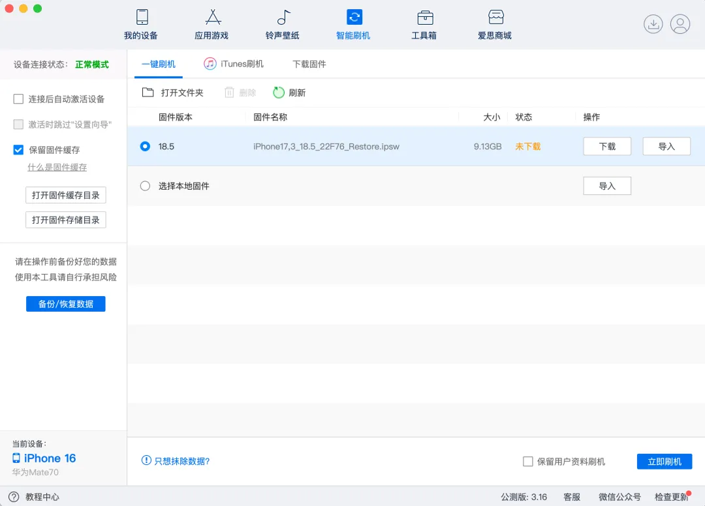Viewport: 705px width, 506px height.
Task: Click the 教程中心 help question icon
Action: 14,497
